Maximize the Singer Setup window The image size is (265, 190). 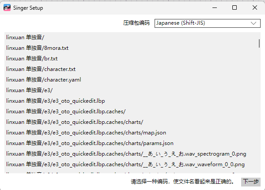pyautogui.click(x=235, y=7)
